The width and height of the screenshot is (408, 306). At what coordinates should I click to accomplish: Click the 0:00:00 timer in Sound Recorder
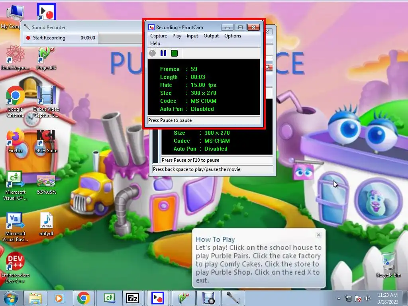point(88,38)
